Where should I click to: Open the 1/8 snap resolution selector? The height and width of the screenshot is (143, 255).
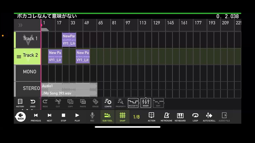tap(136, 117)
